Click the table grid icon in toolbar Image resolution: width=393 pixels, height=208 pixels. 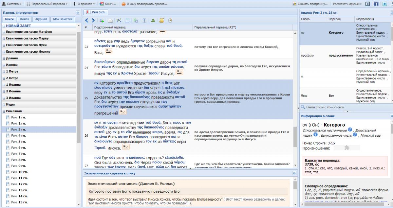coord(127,20)
